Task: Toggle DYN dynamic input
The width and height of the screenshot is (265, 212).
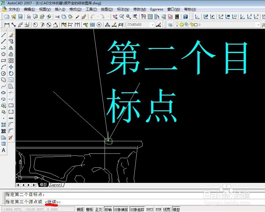Action: point(158,209)
